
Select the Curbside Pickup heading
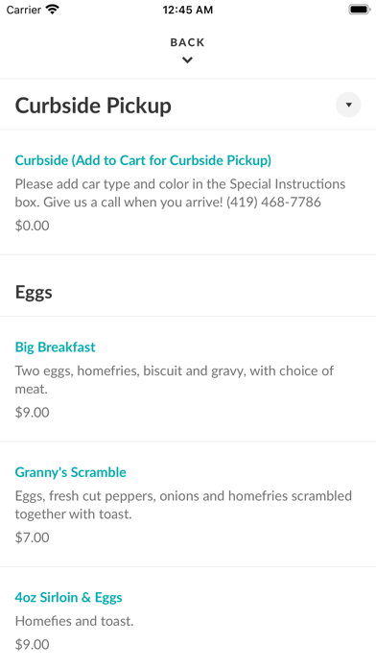pos(93,106)
